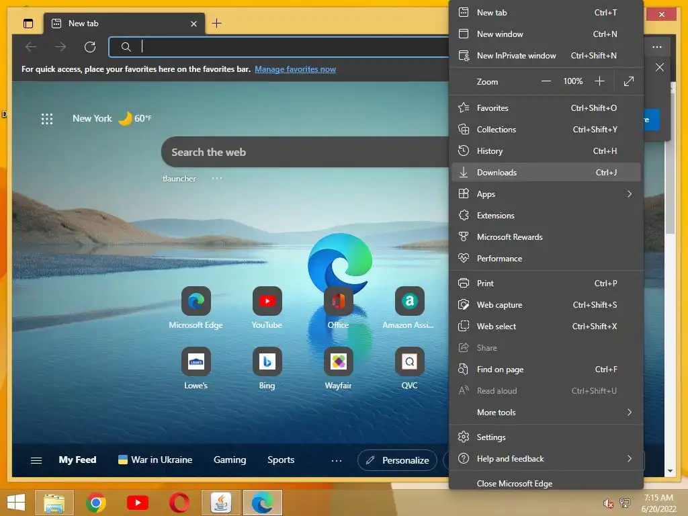Click the muted volume tray icon
The height and width of the screenshot is (516, 688).
click(608, 503)
